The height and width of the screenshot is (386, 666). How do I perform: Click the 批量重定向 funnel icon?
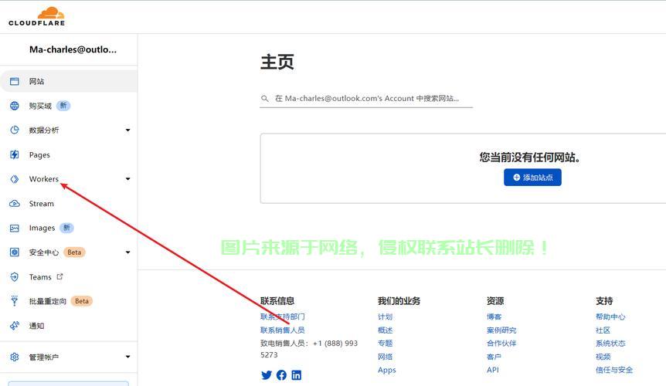click(15, 301)
